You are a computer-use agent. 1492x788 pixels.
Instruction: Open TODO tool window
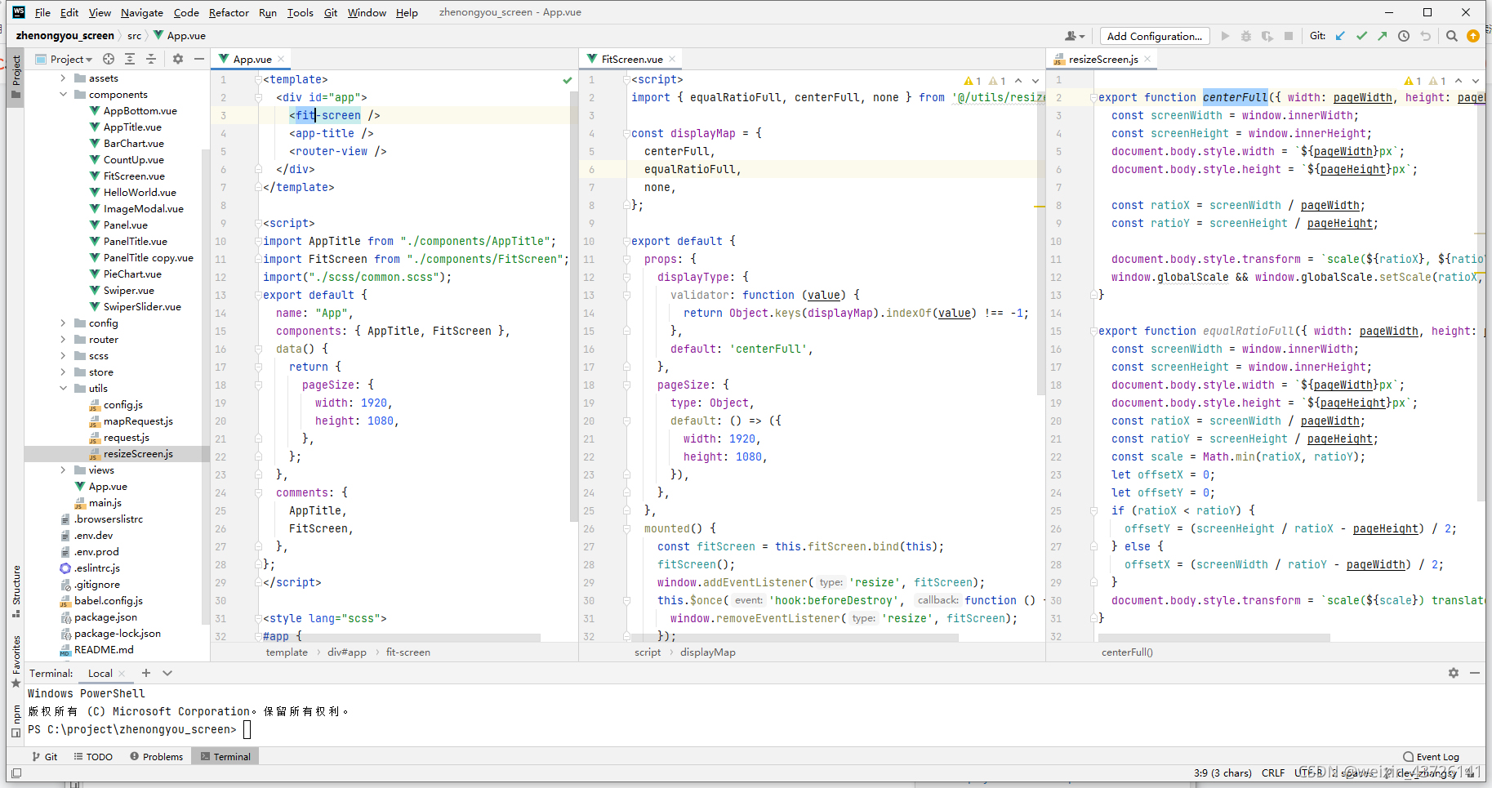pyautogui.click(x=93, y=757)
